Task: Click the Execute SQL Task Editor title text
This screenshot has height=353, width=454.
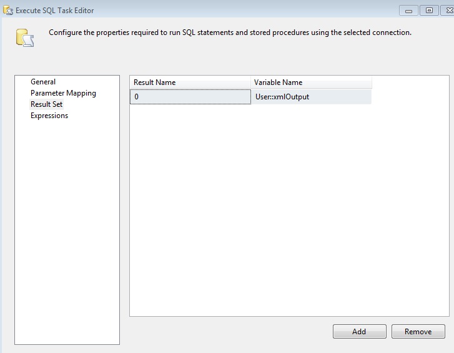Action: click(55, 11)
